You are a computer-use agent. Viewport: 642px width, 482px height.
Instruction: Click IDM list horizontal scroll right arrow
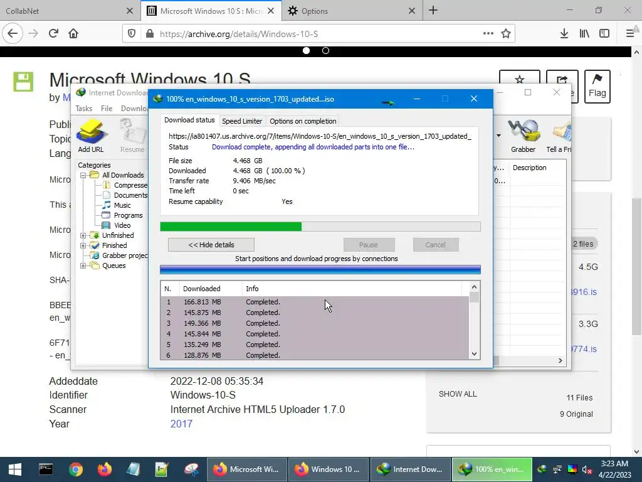click(x=560, y=361)
